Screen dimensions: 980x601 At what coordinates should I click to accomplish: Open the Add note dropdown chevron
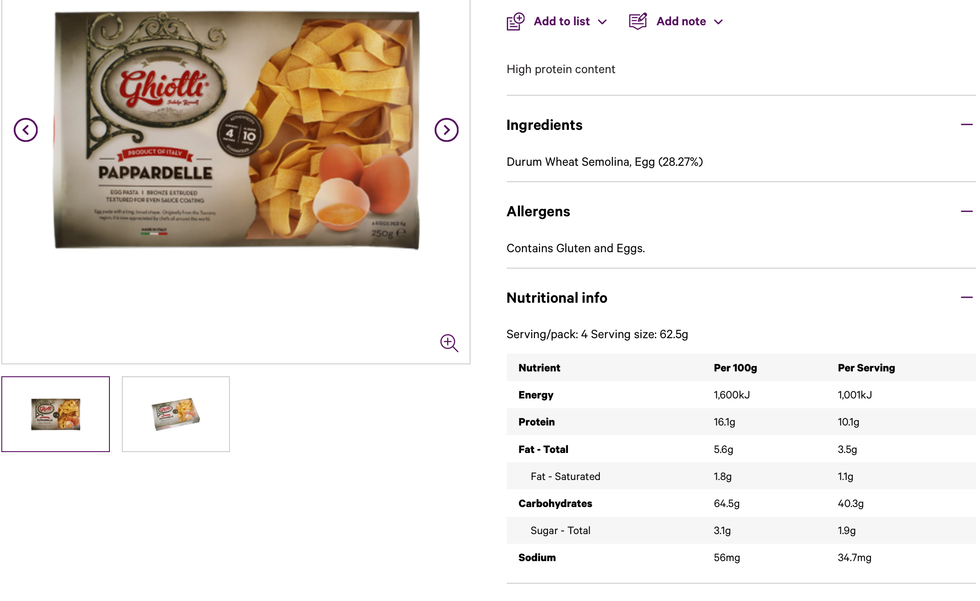(x=719, y=22)
